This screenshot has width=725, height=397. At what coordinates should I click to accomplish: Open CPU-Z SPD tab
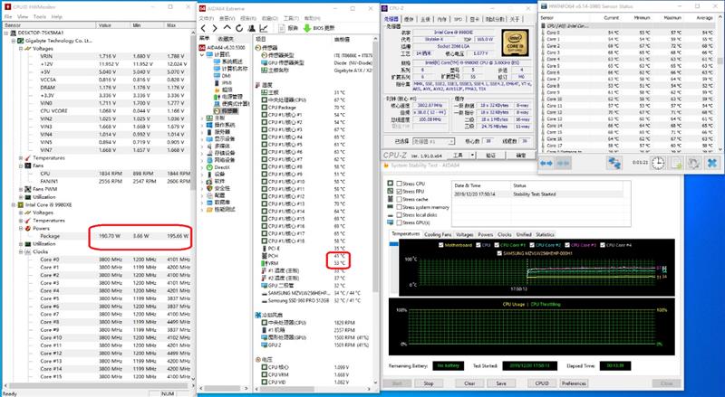pyautogui.click(x=458, y=19)
